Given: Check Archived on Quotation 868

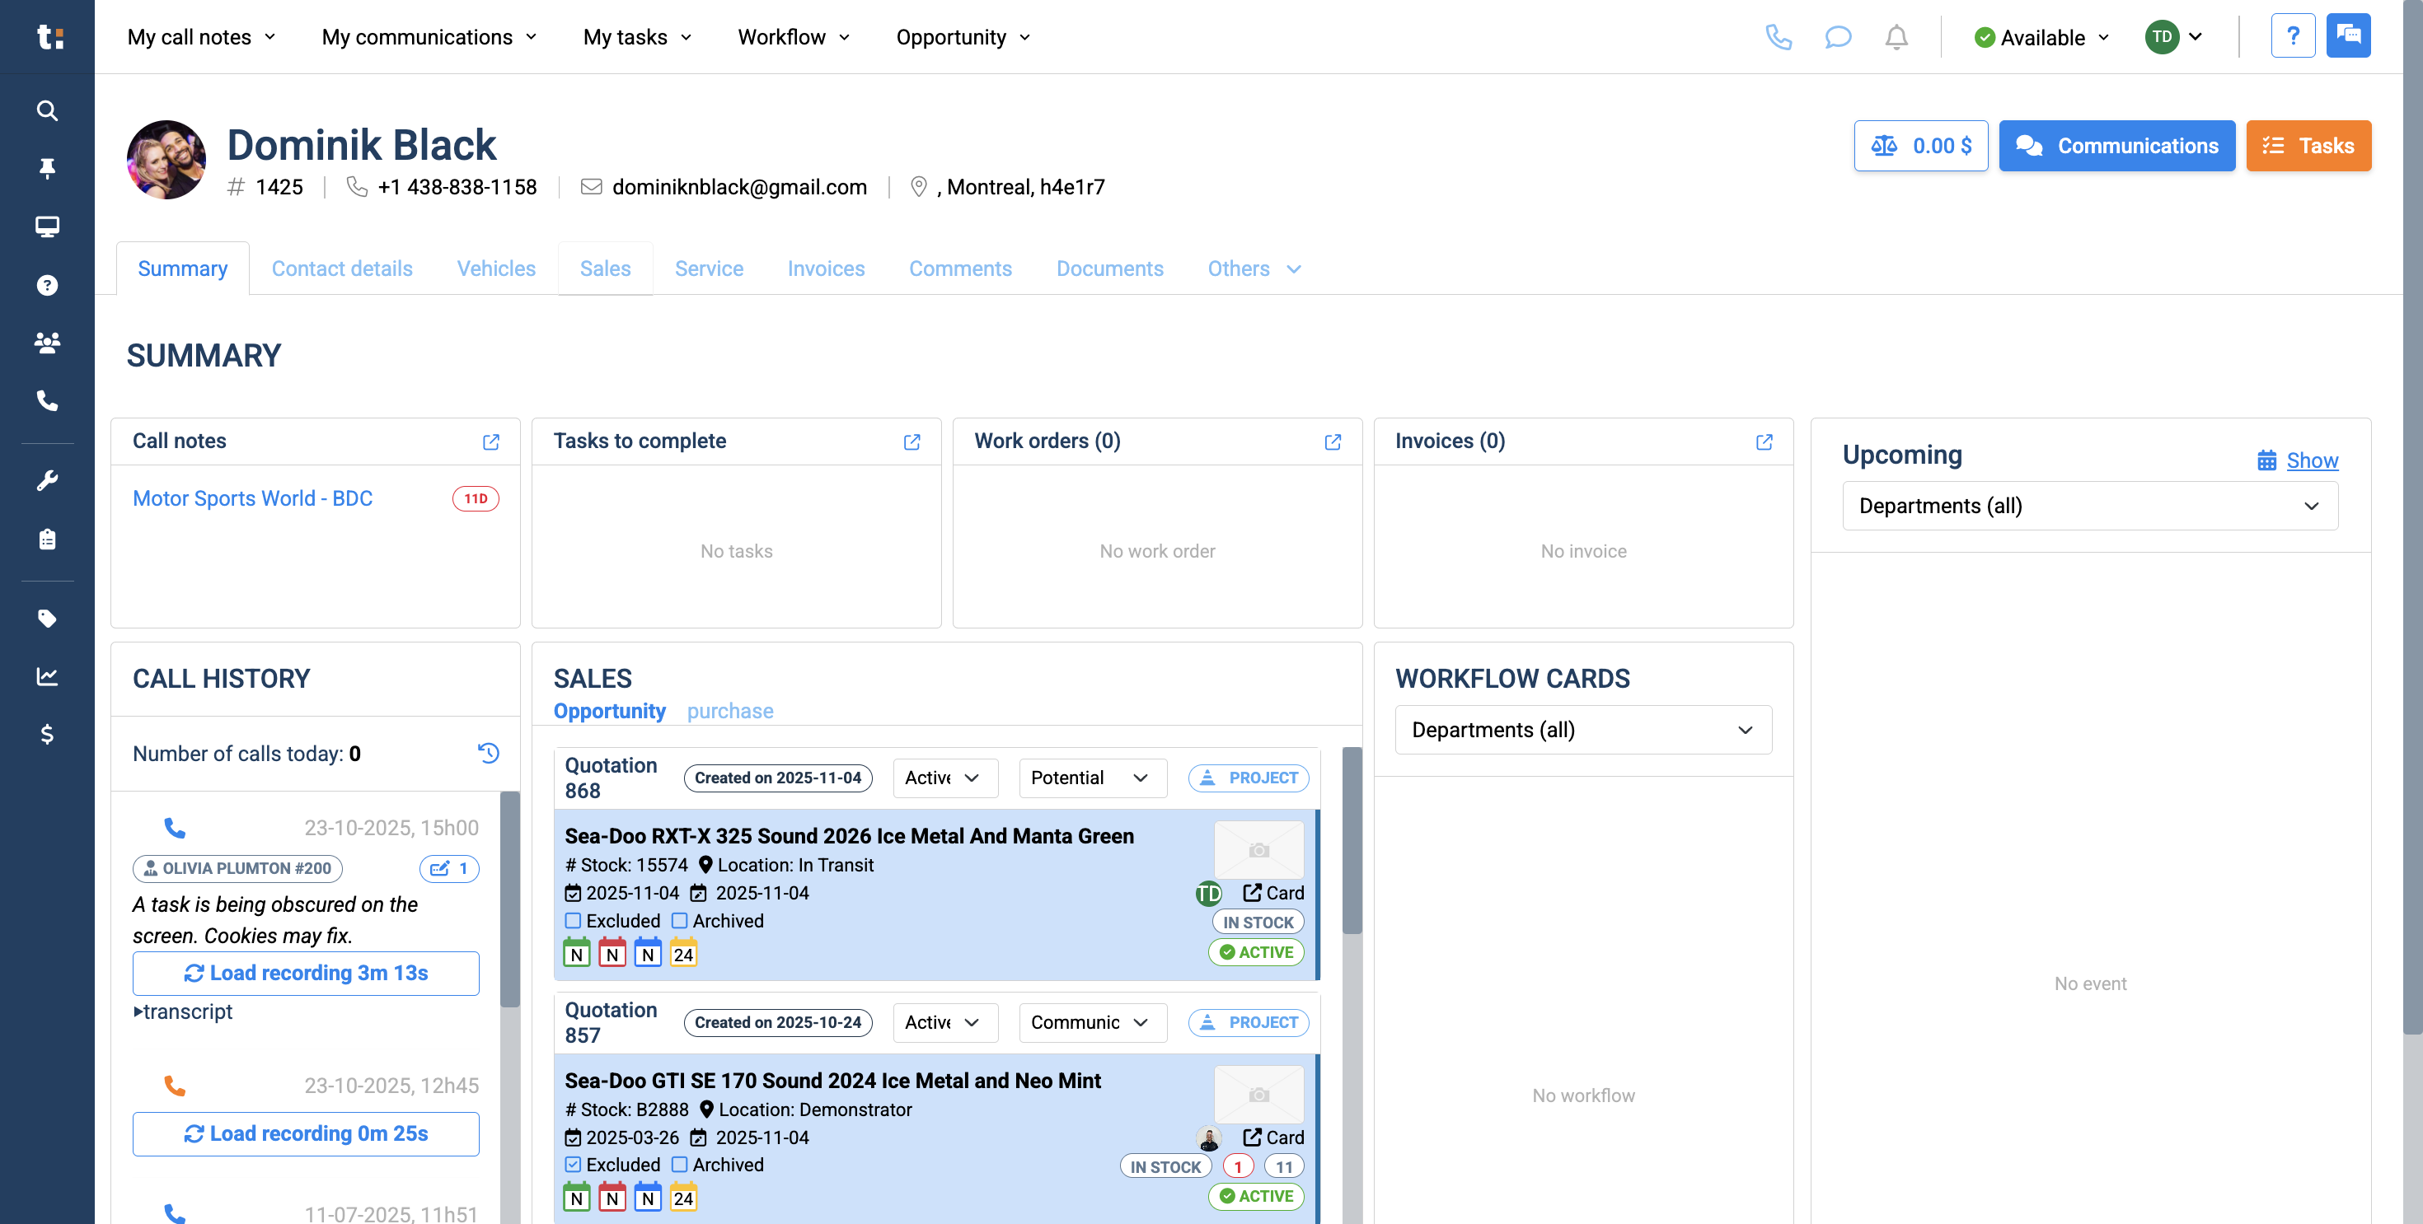Looking at the screenshot, I should point(679,920).
